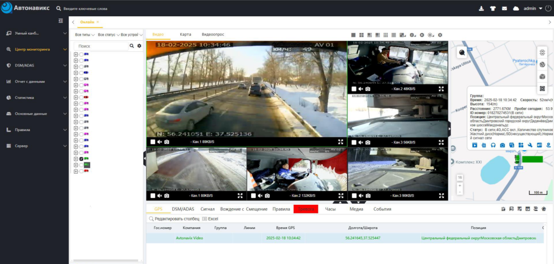The image size is (554, 264).
Task: Toggle stop square on Кан.1 main video
Action: pos(152,142)
